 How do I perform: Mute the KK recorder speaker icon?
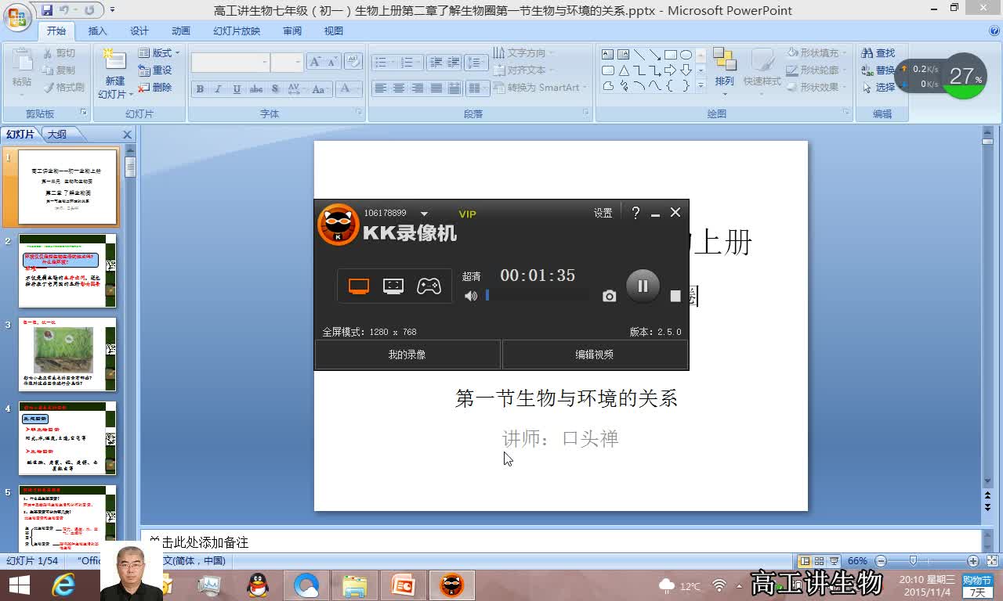pos(471,296)
